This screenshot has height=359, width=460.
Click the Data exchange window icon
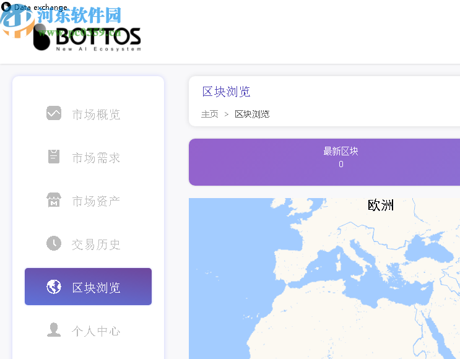[6, 6]
